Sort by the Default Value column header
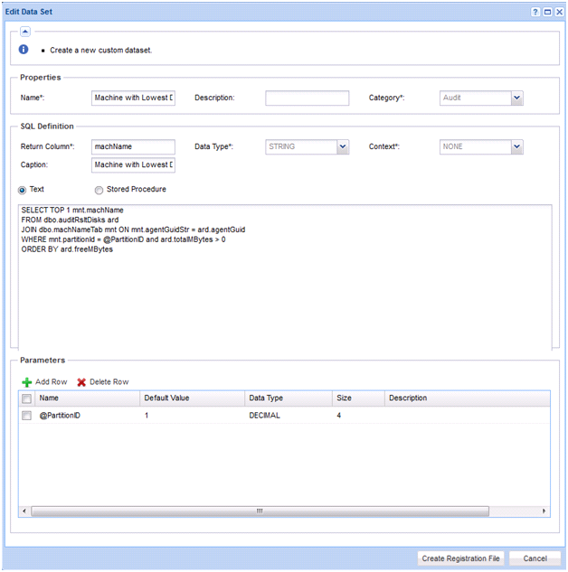568x572 pixels. 192,399
